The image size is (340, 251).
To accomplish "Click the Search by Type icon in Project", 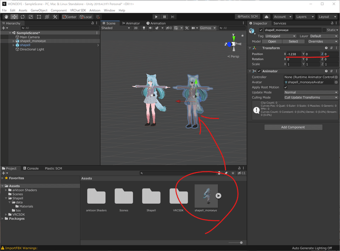I will point(219,173).
